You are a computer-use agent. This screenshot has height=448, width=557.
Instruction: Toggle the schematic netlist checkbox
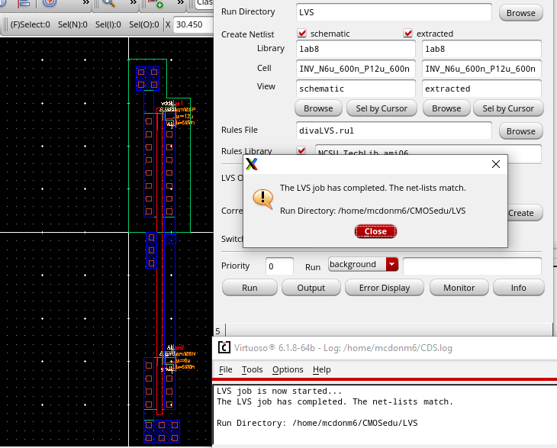tap(302, 34)
